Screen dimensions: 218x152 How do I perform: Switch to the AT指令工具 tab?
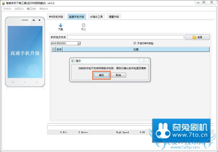[96, 17]
